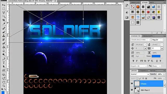This screenshot has width=167, height=94.
Task: Open the kerning dropdown arrow
Action: coord(145,48)
